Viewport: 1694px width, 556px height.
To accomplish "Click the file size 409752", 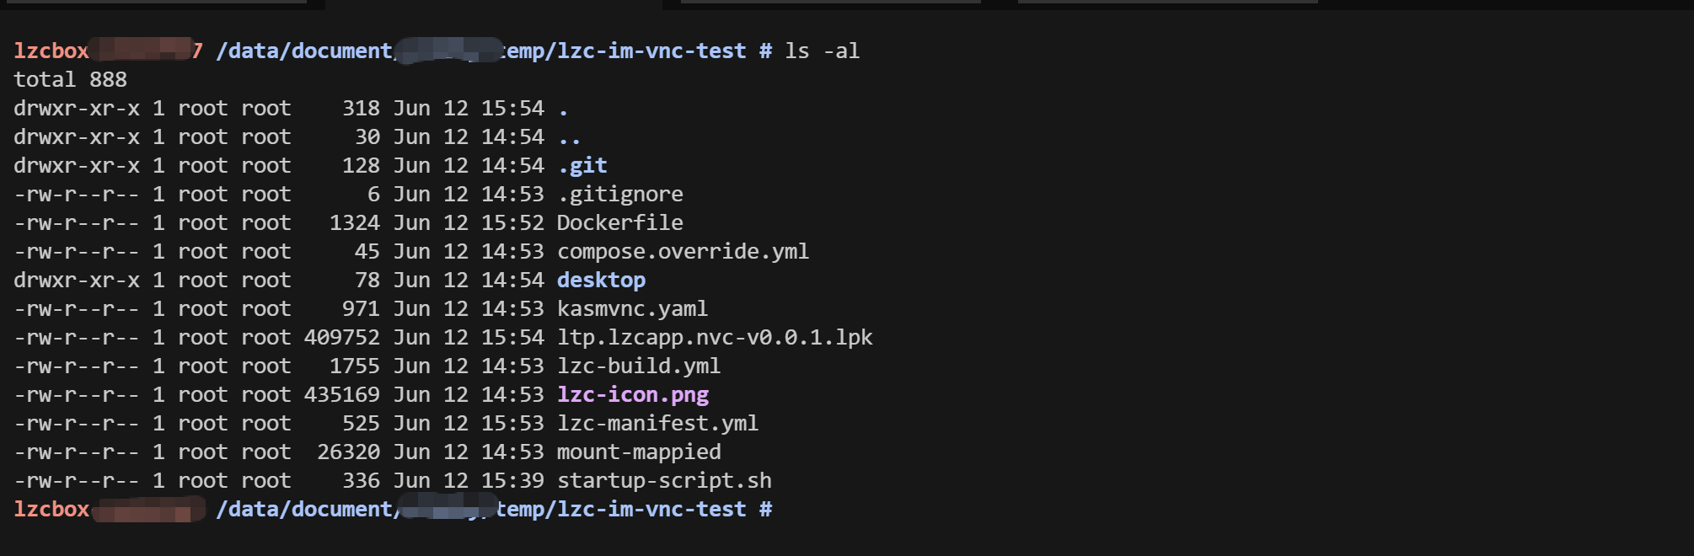I will (342, 338).
